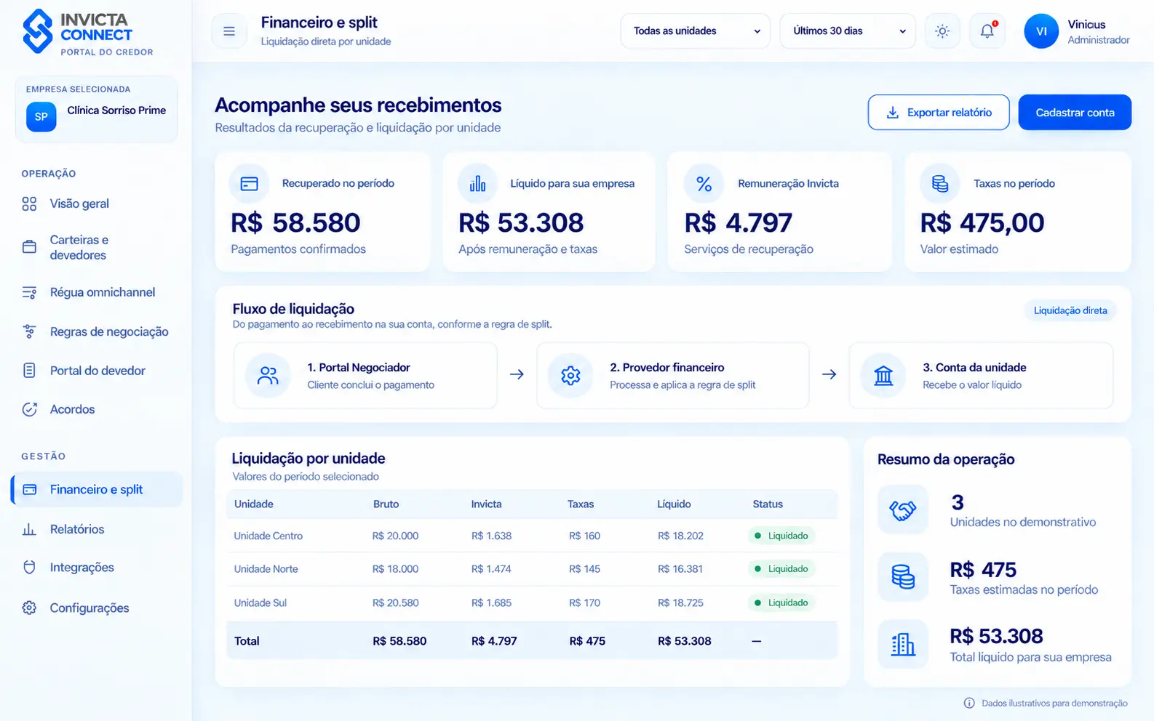The width and height of the screenshot is (1154, 721).
Task: Open Regras de negociação
Action: point(109,331)
